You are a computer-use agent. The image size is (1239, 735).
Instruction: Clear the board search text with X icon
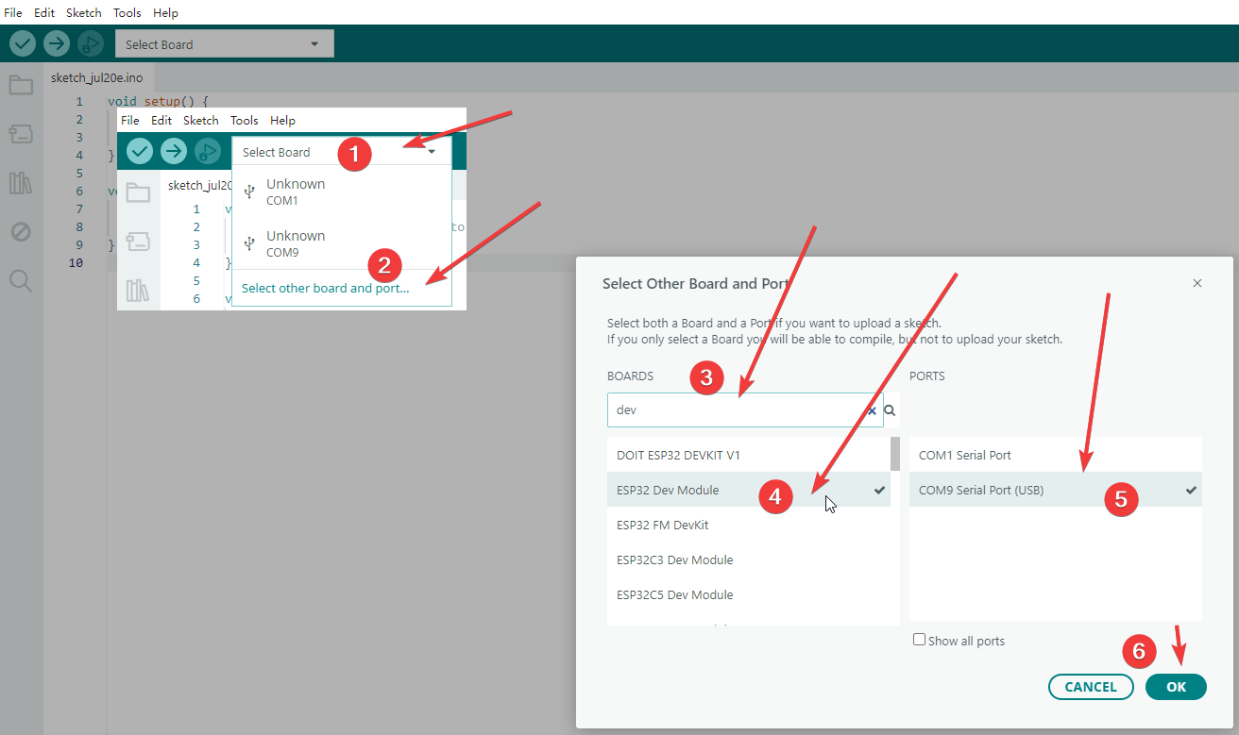[872, 410]
